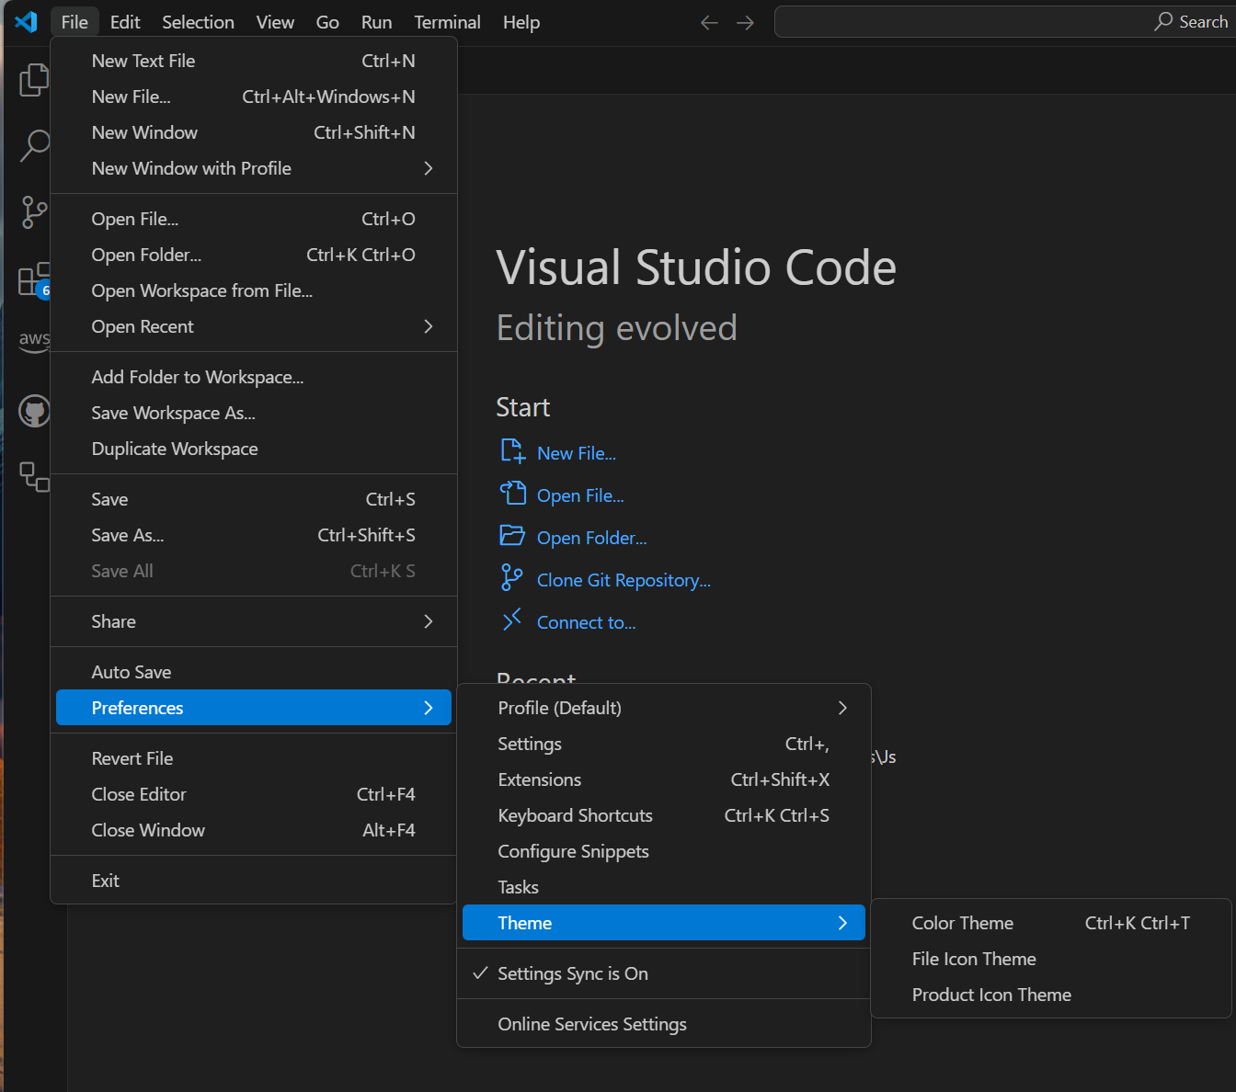Viewport: 1236px width, 1092px height.
Task: Toggle Settings Sync is On
Action: [x=571, y=973]
